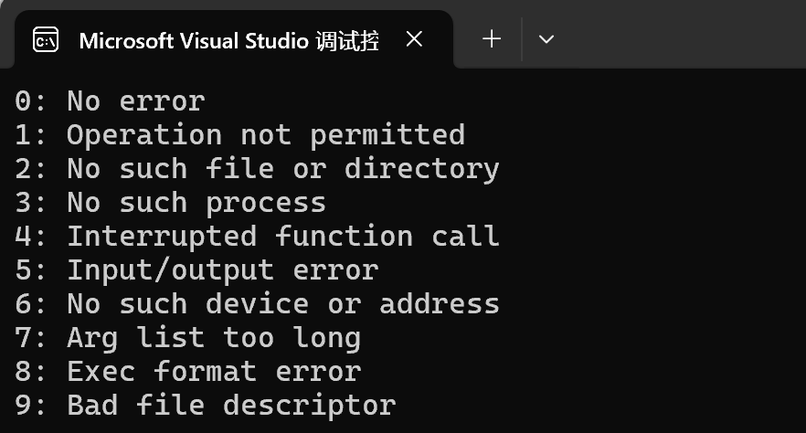Screen dimensions: 806x433
Task: Click the 'Interrupted function call' line
Action: 257,237
